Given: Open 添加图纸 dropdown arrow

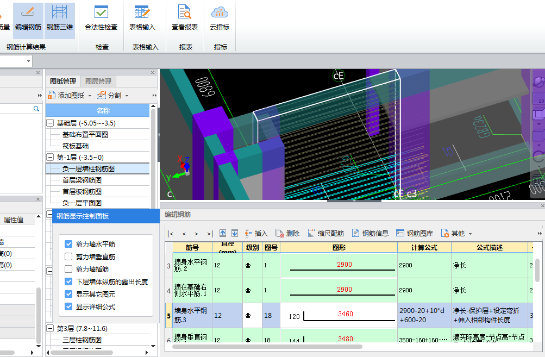Looking at the screenshot, I should coord(90,96).
